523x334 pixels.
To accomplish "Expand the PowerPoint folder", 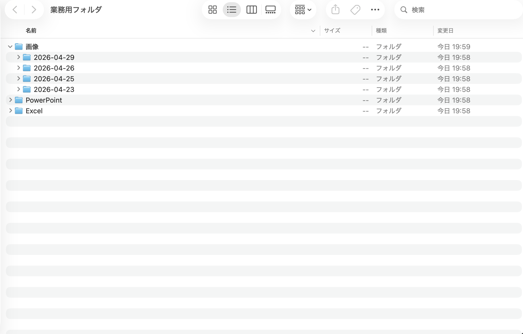I will [10, 100].
